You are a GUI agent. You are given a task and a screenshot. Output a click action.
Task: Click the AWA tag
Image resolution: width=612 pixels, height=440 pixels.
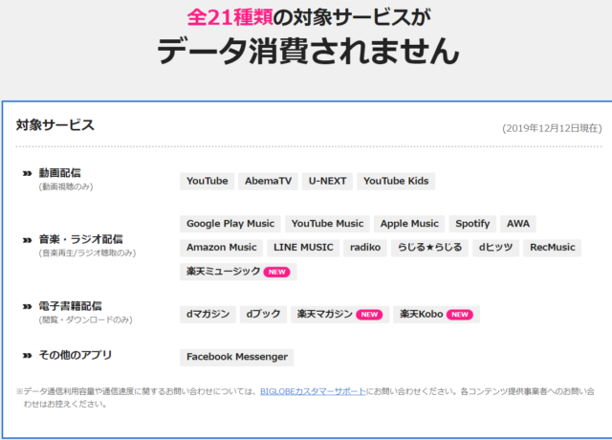(518, 224)
